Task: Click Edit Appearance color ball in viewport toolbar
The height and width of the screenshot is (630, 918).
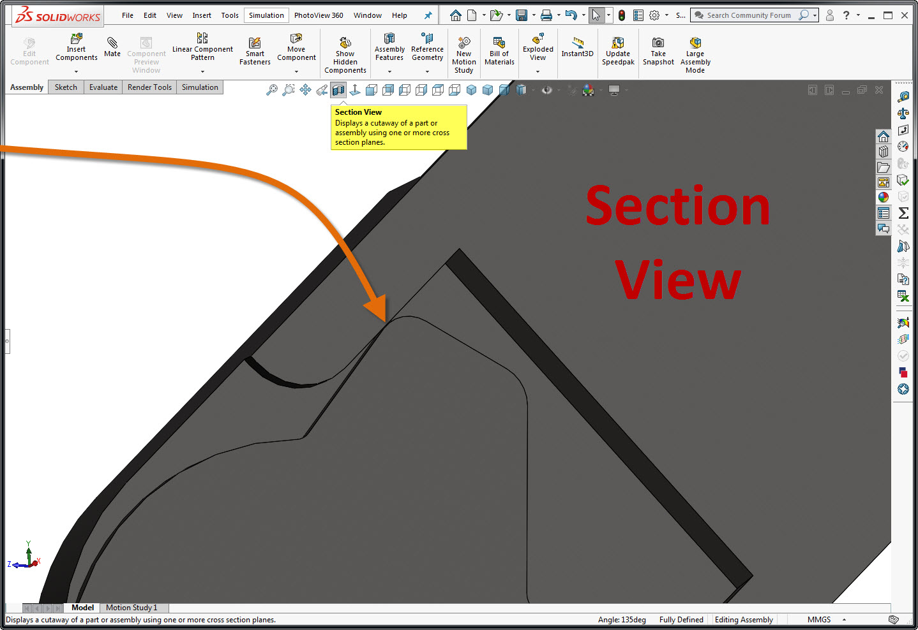Action: pyautogui.click(x=589, y=90)
